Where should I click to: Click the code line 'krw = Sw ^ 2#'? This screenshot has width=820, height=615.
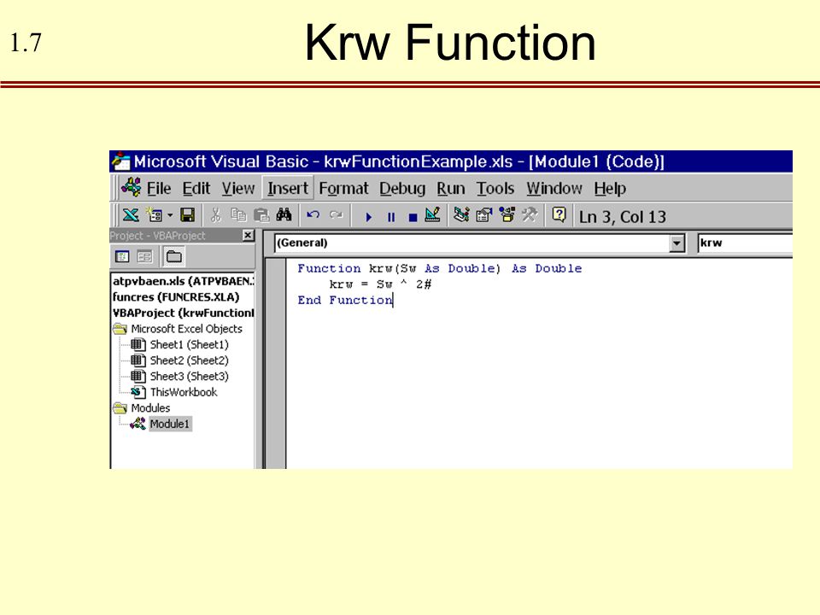(x=380, y=284)
